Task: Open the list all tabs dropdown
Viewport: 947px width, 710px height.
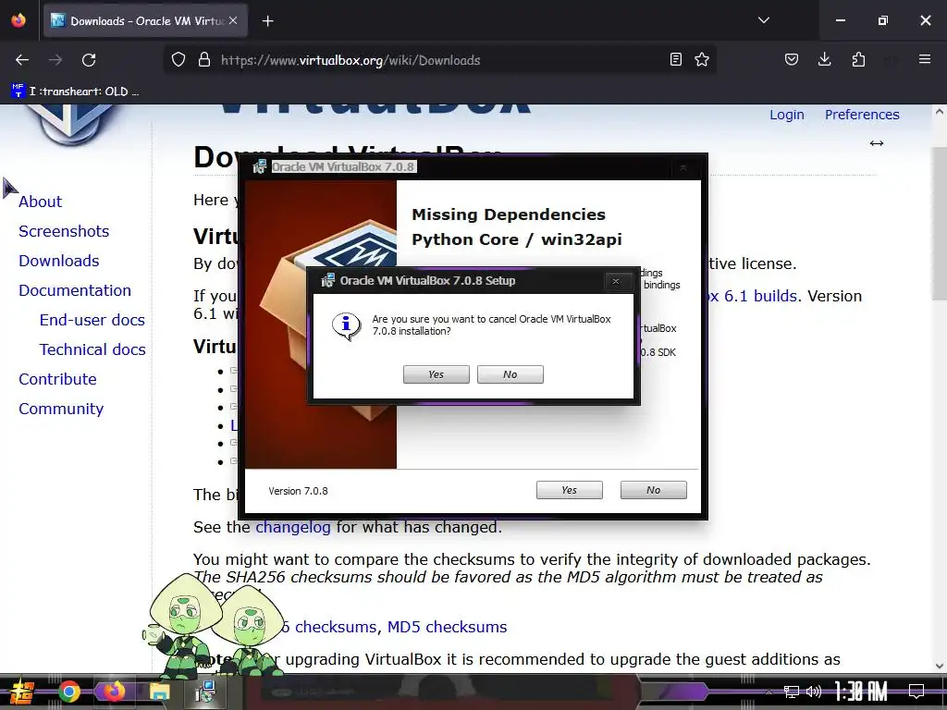Action: pyautogui.click(x=763, y=20)
